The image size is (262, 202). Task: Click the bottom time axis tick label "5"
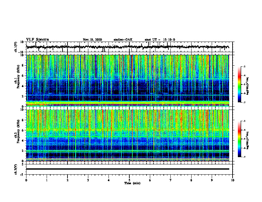pos(129,180)
